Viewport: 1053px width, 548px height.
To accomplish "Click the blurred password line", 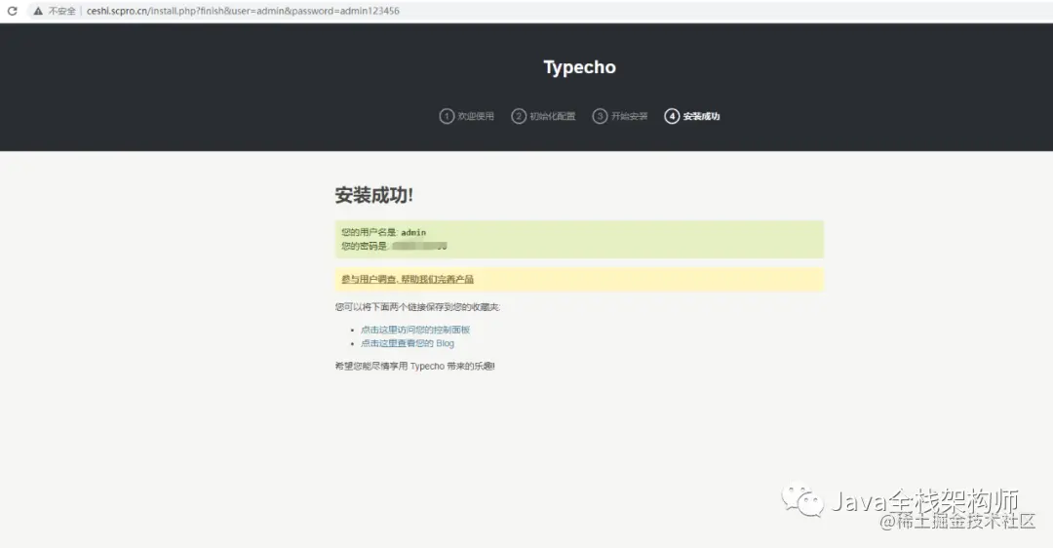I will [394, 246].
